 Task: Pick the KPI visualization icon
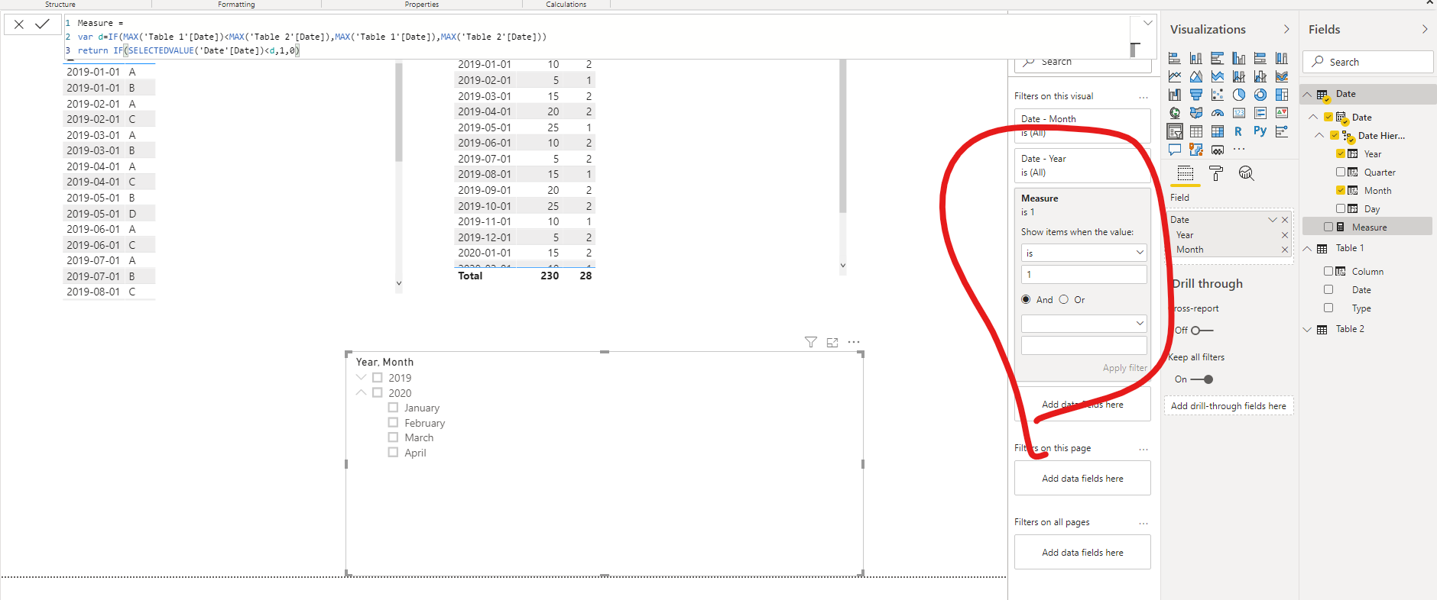tap(1282, 113)
